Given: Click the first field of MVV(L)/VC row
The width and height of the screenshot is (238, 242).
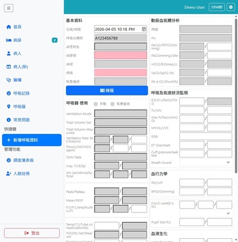Looking at the screenshot, I should (x=192, y=127).
